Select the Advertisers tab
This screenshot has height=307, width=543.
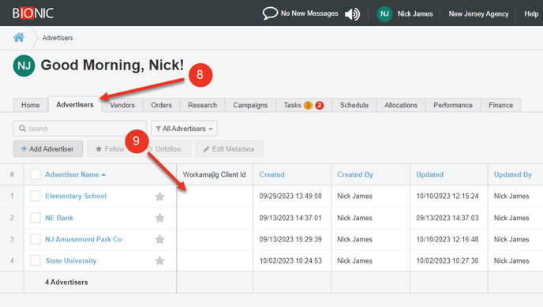75,104
